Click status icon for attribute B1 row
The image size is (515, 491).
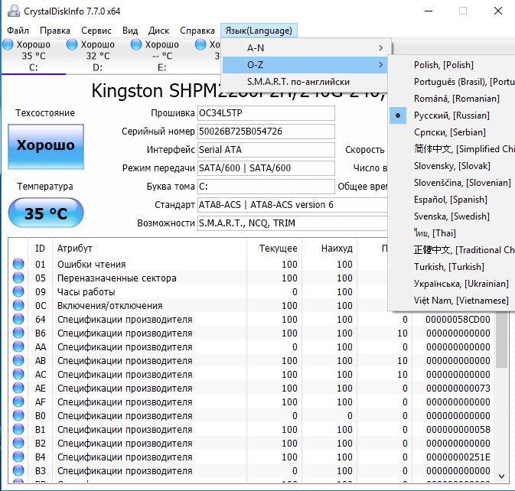click(18, 429)
